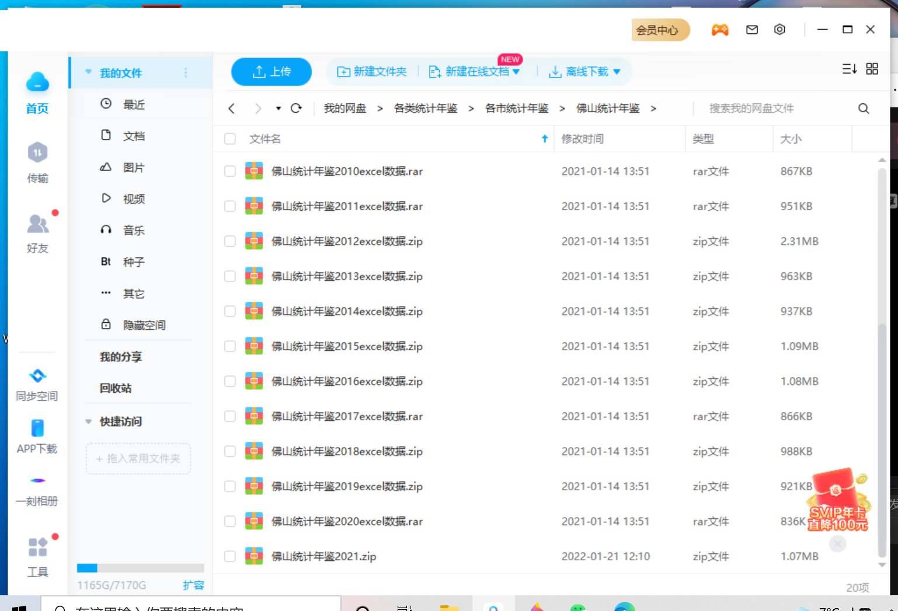
Task: Click the 上传 upload button
Action: (272, 72)
